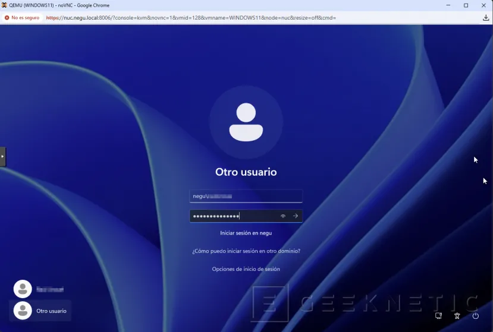Open '¿Cómo puedo iniciar sesión en otro dominio?'
The height and width of the screenshot is (332, 493).
point(246,251)
